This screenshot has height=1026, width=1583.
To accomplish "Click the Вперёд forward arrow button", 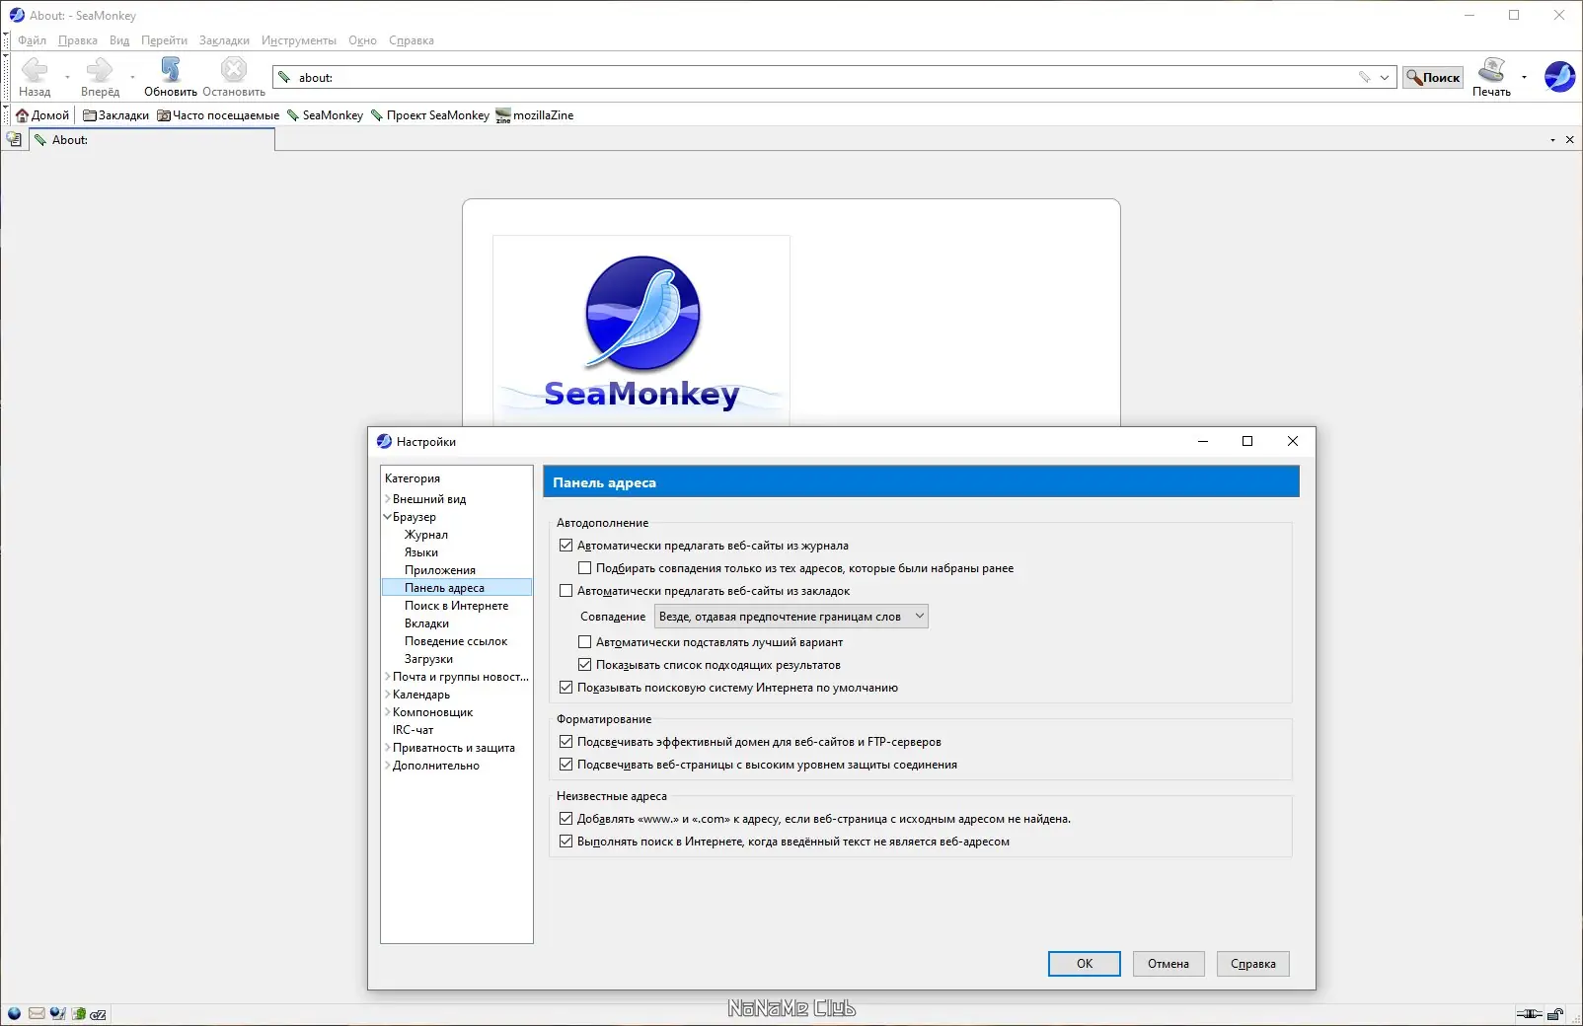I will [x=100, y=77].
